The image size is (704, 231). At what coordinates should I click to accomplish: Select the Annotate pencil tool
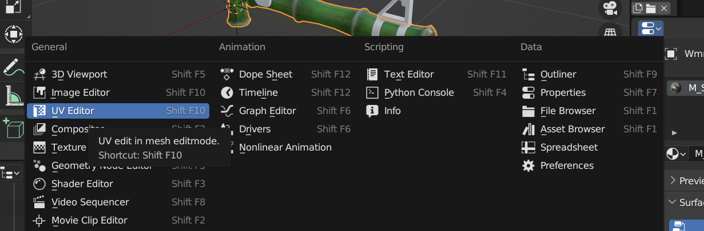point(13,66)
